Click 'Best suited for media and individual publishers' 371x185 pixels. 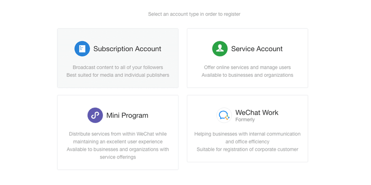(118, 75)
